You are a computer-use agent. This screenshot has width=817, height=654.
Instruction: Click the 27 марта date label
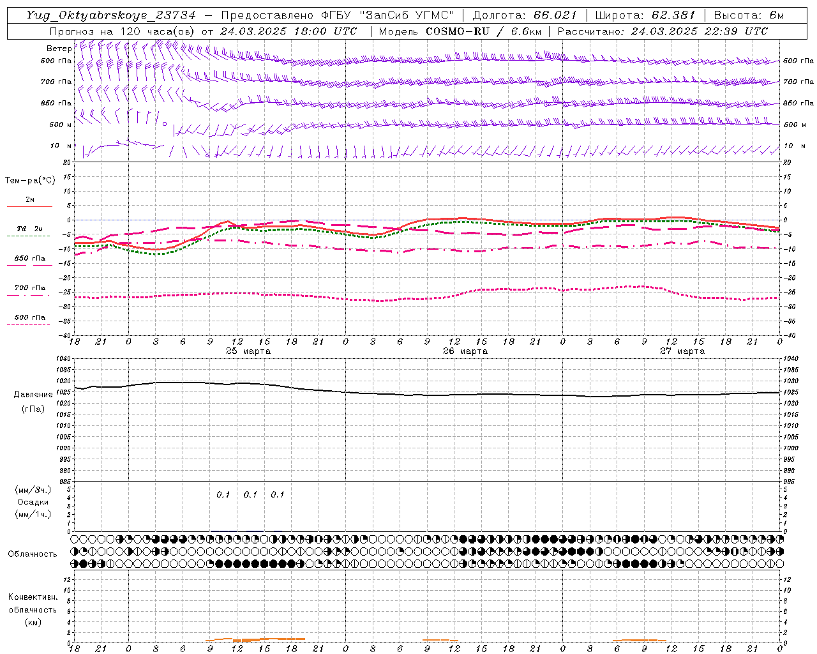[x=682, y=351]
